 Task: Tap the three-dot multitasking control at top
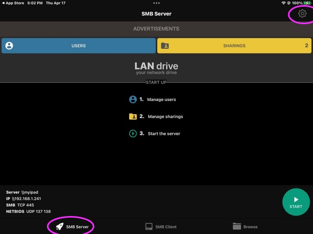[156, 3]
